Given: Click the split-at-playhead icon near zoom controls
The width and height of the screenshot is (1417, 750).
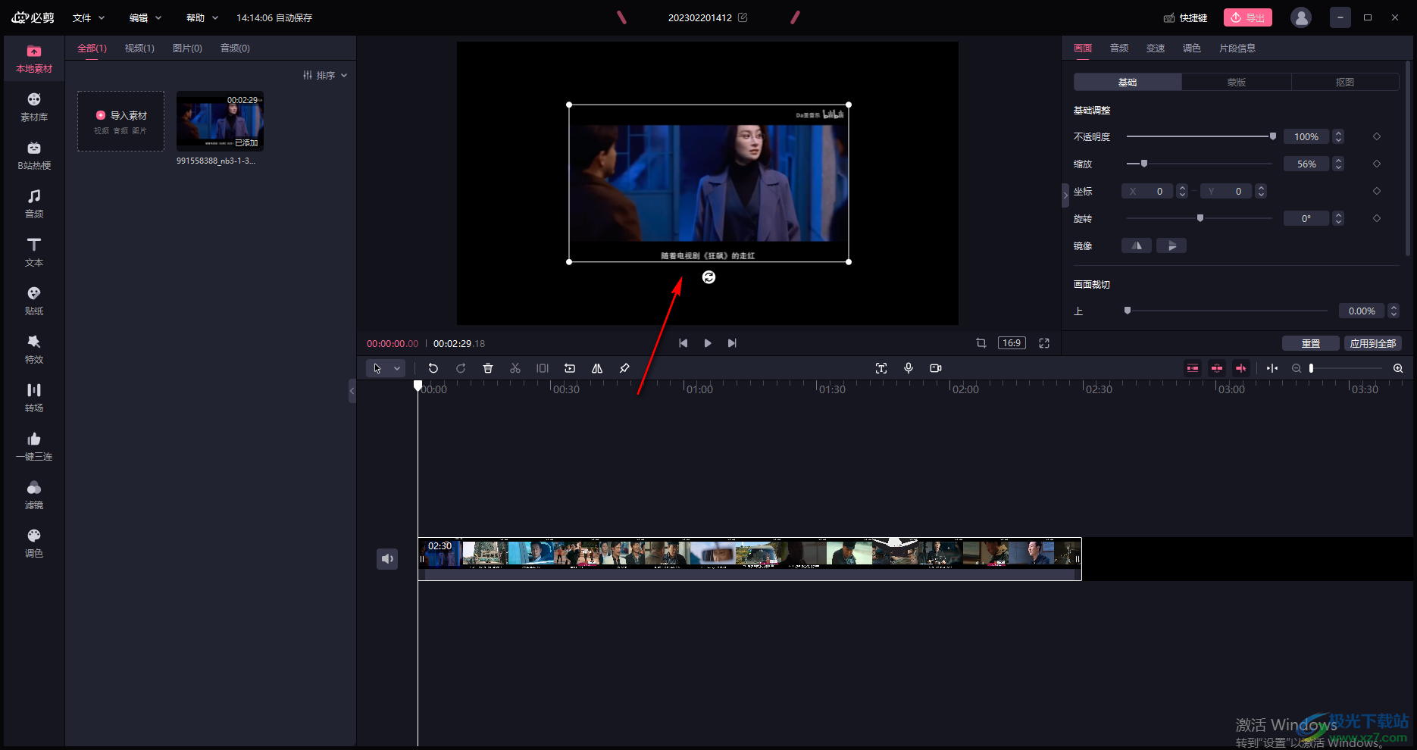Looking at the screenshot, I should coord(1272,368).
